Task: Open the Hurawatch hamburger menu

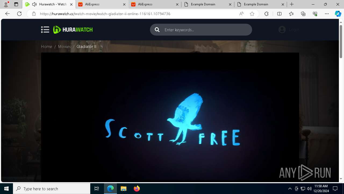Action: tap(45, 30)
